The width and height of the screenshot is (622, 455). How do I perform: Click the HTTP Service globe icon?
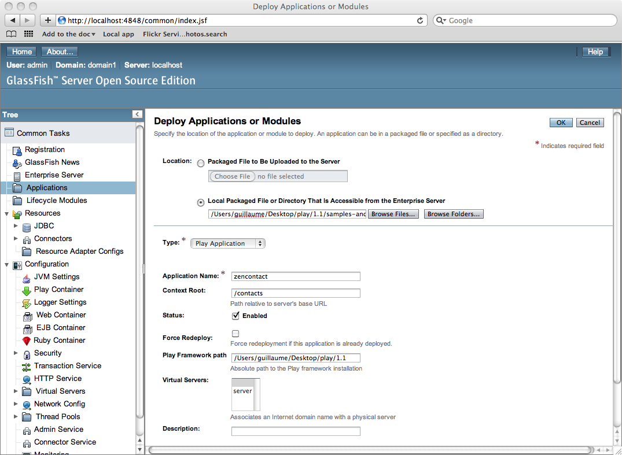(x=27, y=379)
